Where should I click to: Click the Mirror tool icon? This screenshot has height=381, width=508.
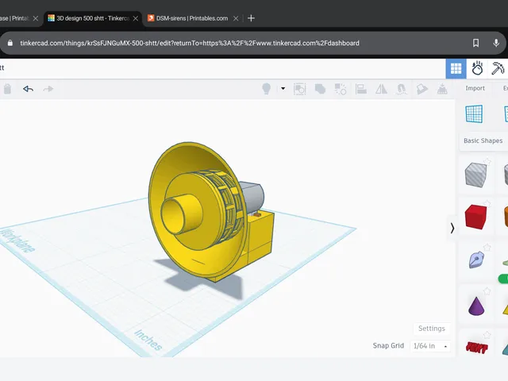381,89
